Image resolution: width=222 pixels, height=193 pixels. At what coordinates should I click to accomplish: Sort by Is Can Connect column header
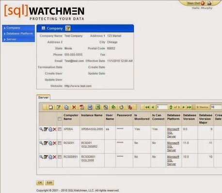(x=158, y=117)
